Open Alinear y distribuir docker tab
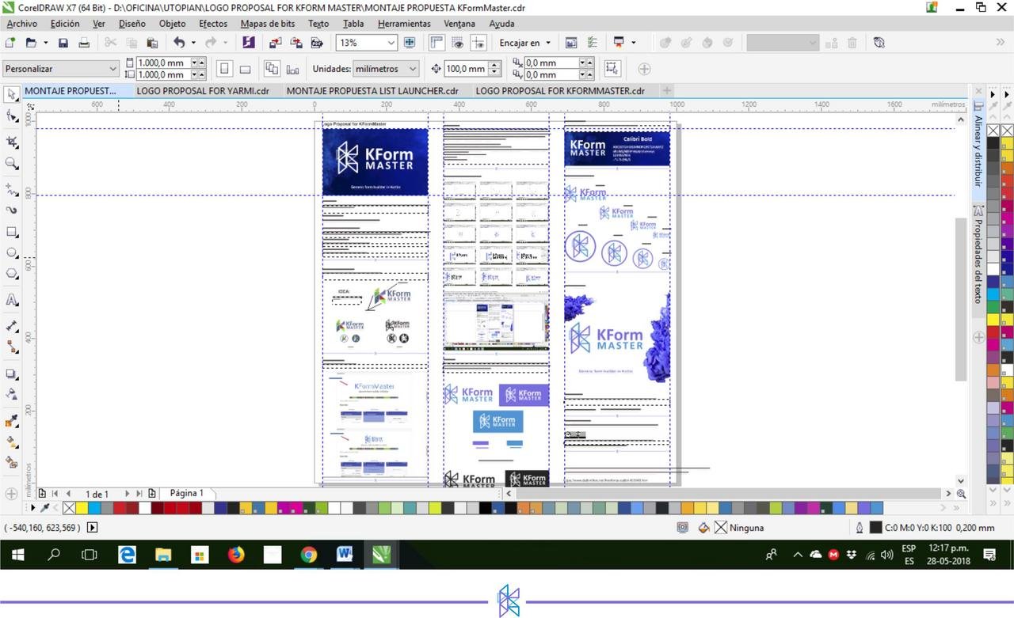Image resolution: width=1014 pixels, height=618 pixels. (978, 146)
